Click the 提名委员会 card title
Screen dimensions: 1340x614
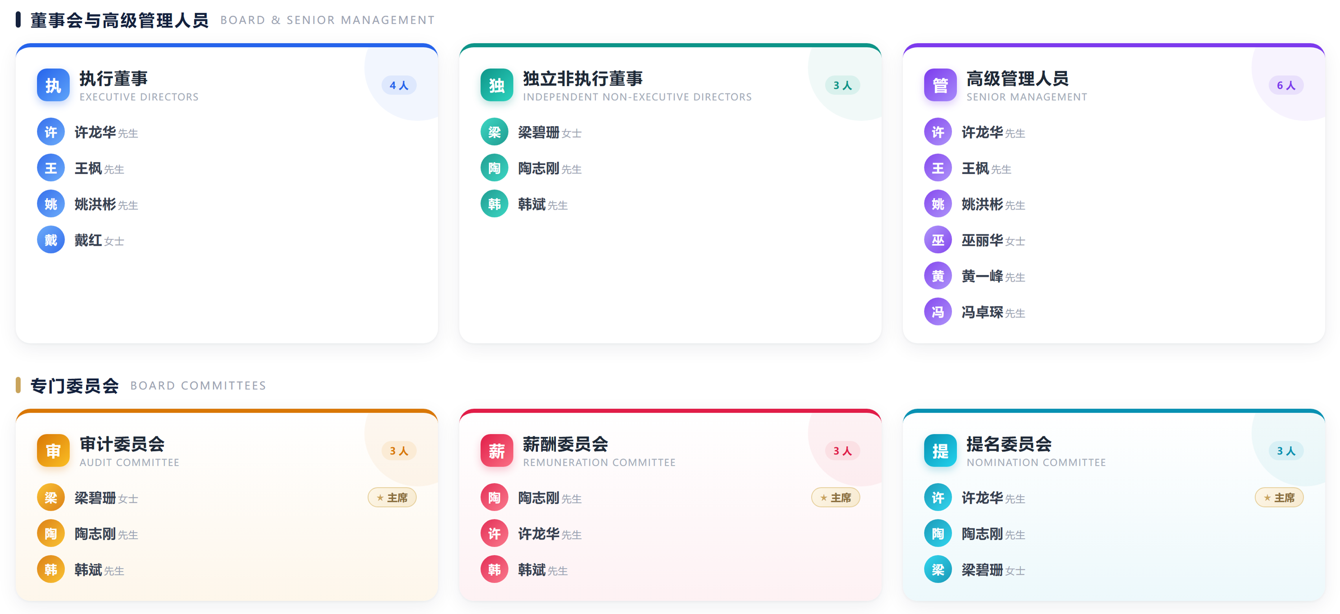point(1009,444)
